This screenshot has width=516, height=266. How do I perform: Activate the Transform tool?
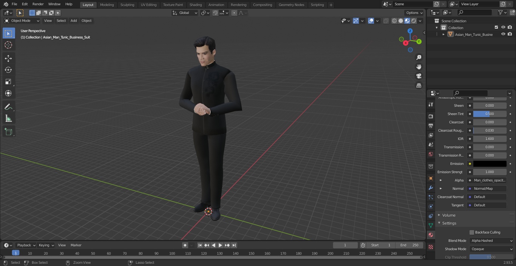pos(8,93)
